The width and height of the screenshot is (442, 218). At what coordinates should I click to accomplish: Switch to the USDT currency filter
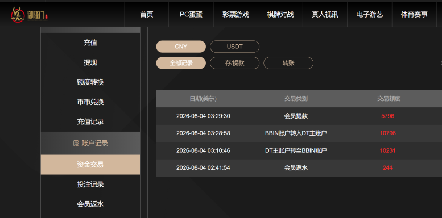(x=234, y=47)
